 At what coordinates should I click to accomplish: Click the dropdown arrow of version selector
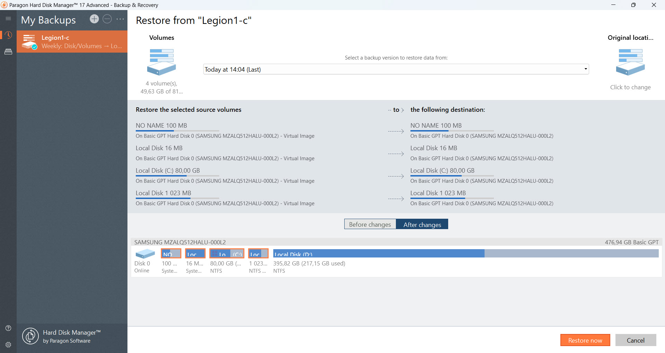586,69
